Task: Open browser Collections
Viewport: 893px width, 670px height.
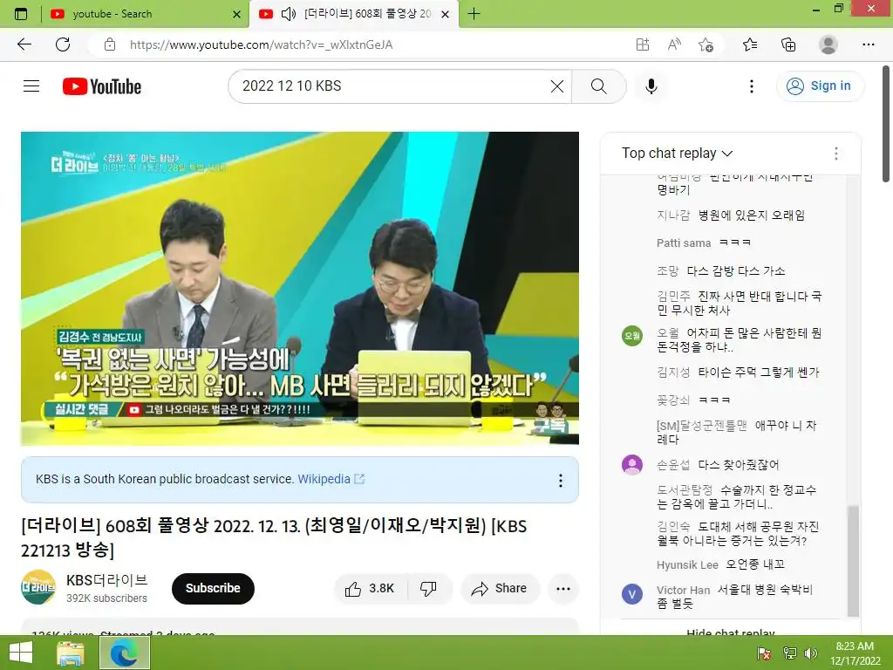Action: (788, 44)
